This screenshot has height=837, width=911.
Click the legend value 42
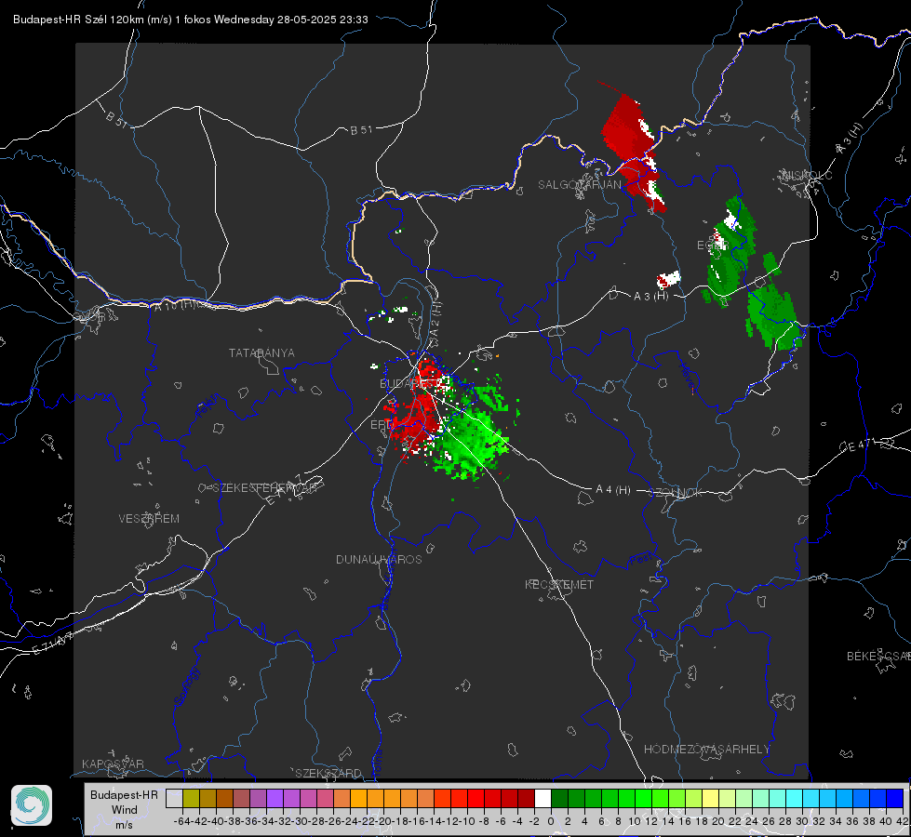pyautogui.click(x=902, y=821)
